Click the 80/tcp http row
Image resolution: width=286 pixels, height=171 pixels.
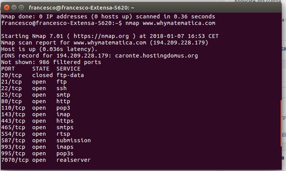tap(36, 101)
